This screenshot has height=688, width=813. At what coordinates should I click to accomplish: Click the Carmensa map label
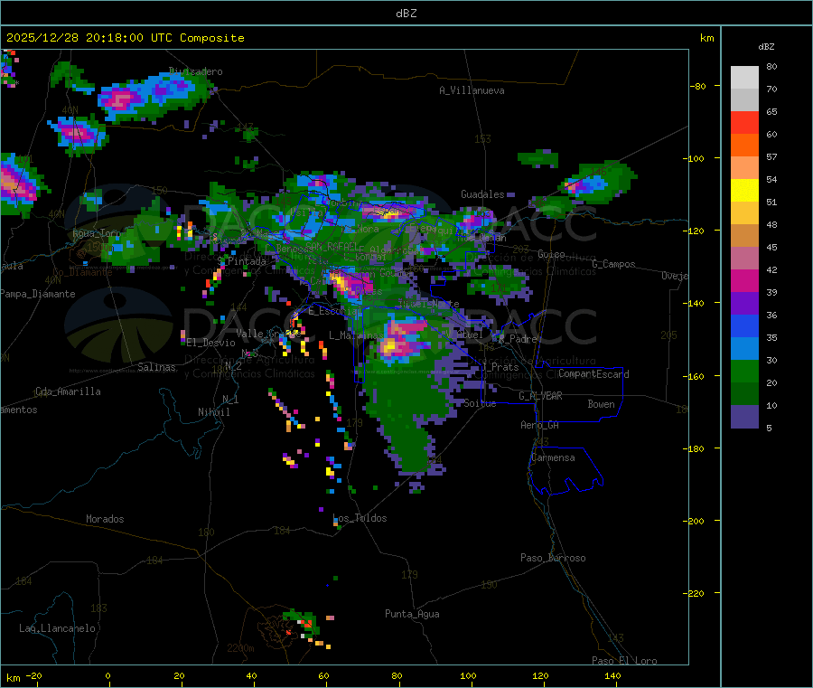tap(553, 457)
